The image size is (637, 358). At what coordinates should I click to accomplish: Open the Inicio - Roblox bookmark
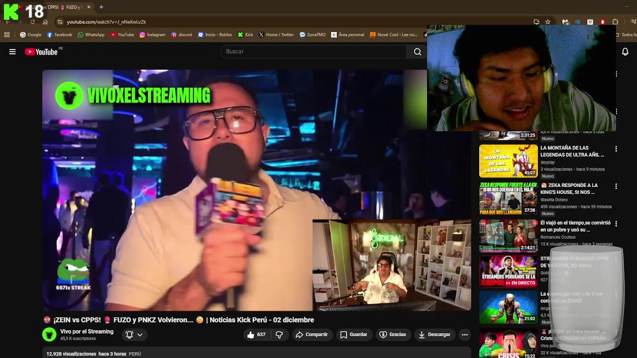coord(215,35)
